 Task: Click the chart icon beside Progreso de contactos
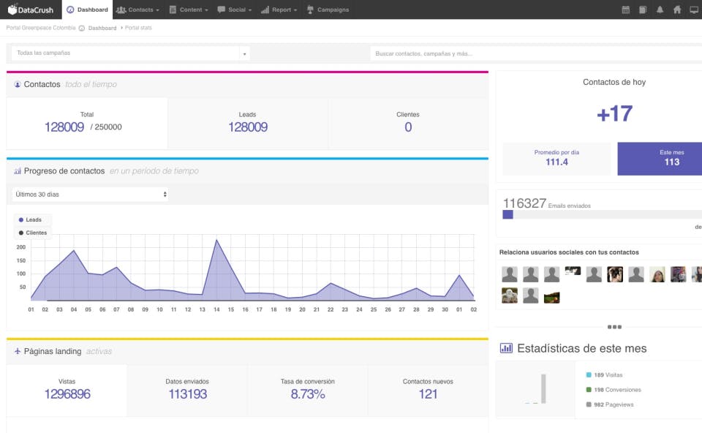coord(18,171)
